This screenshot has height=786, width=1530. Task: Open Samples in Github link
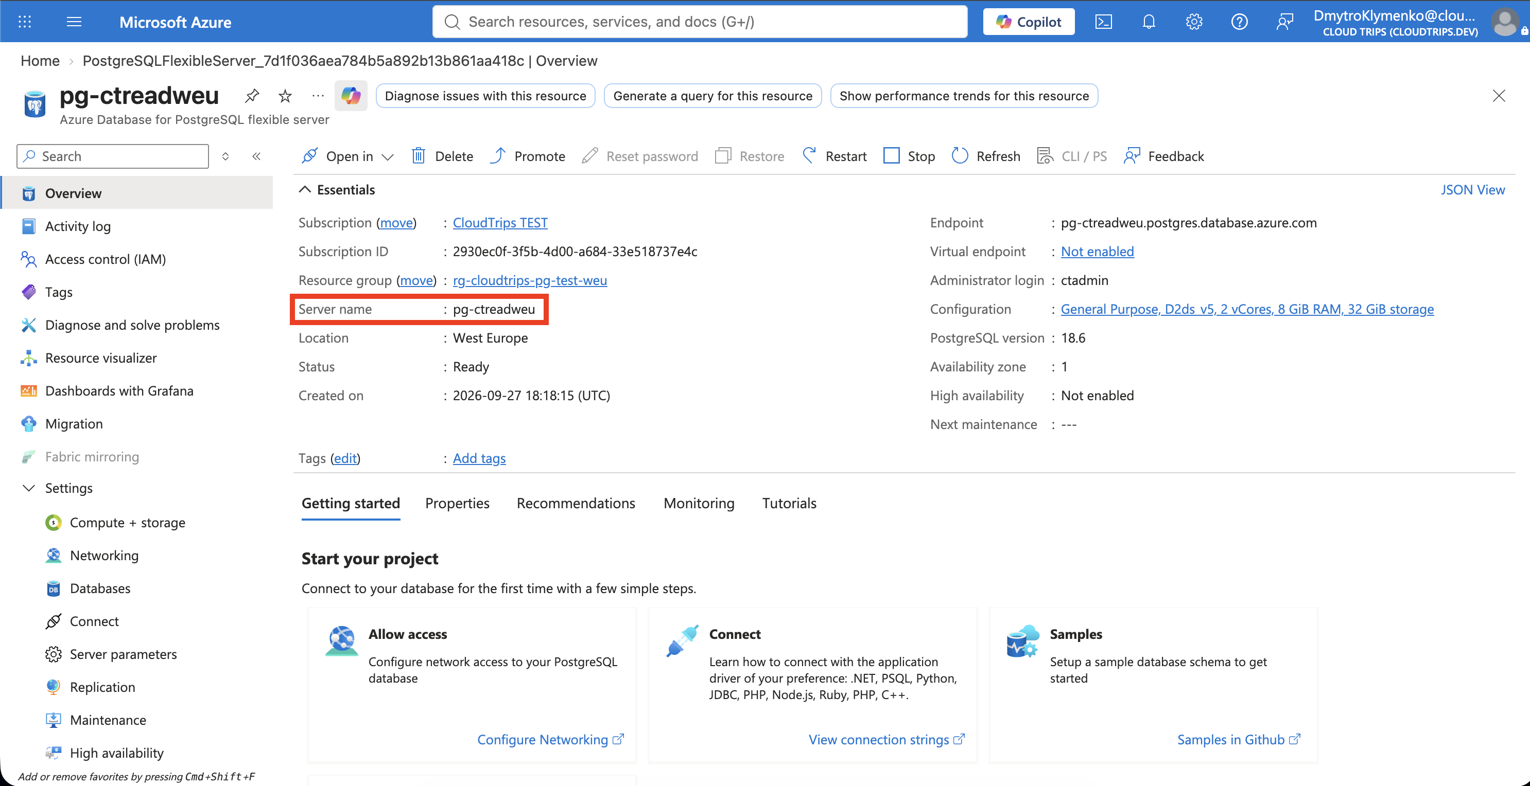1239,740
